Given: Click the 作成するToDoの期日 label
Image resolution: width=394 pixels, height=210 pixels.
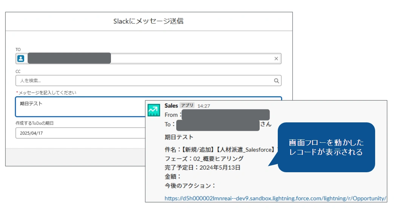Looking at the screenshot, I should [35, 123].
